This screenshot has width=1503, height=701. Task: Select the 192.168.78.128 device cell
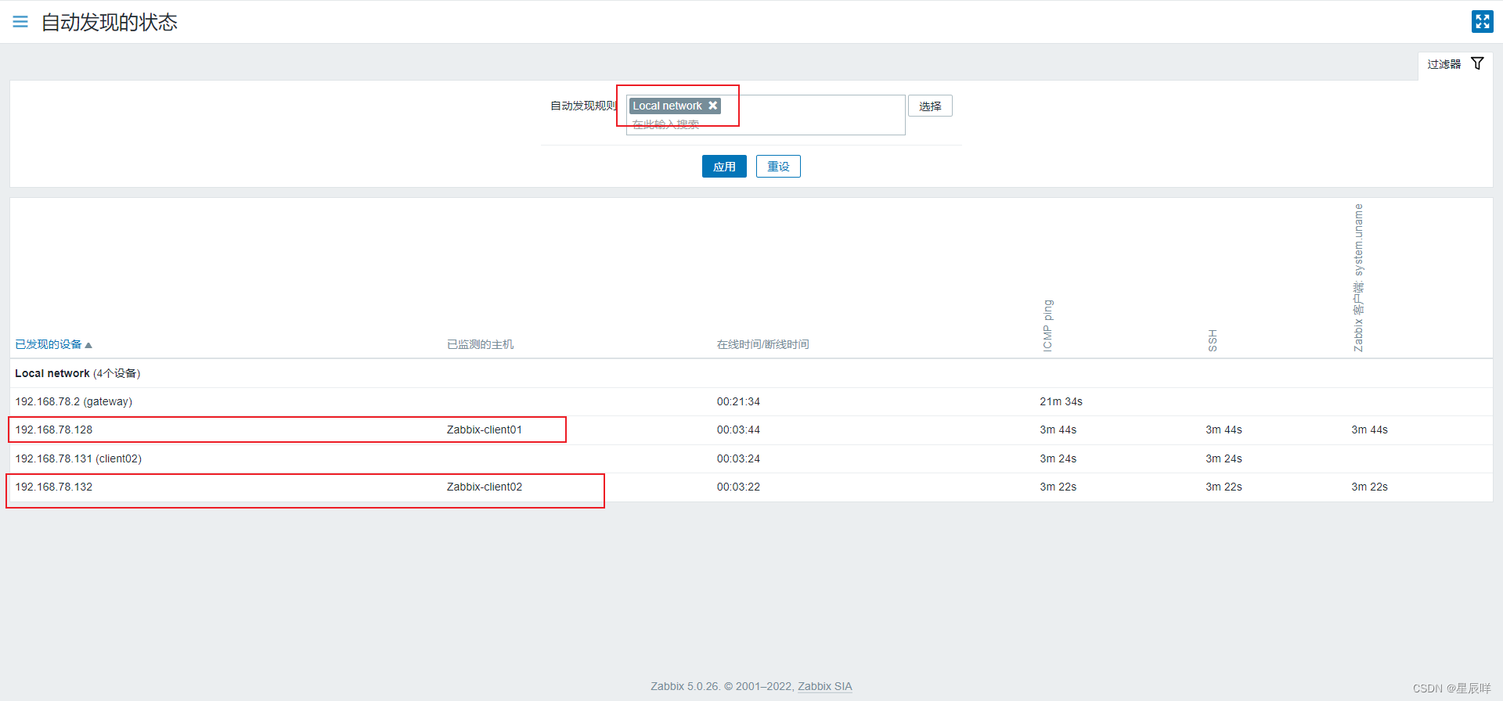[x=53, y=430]
